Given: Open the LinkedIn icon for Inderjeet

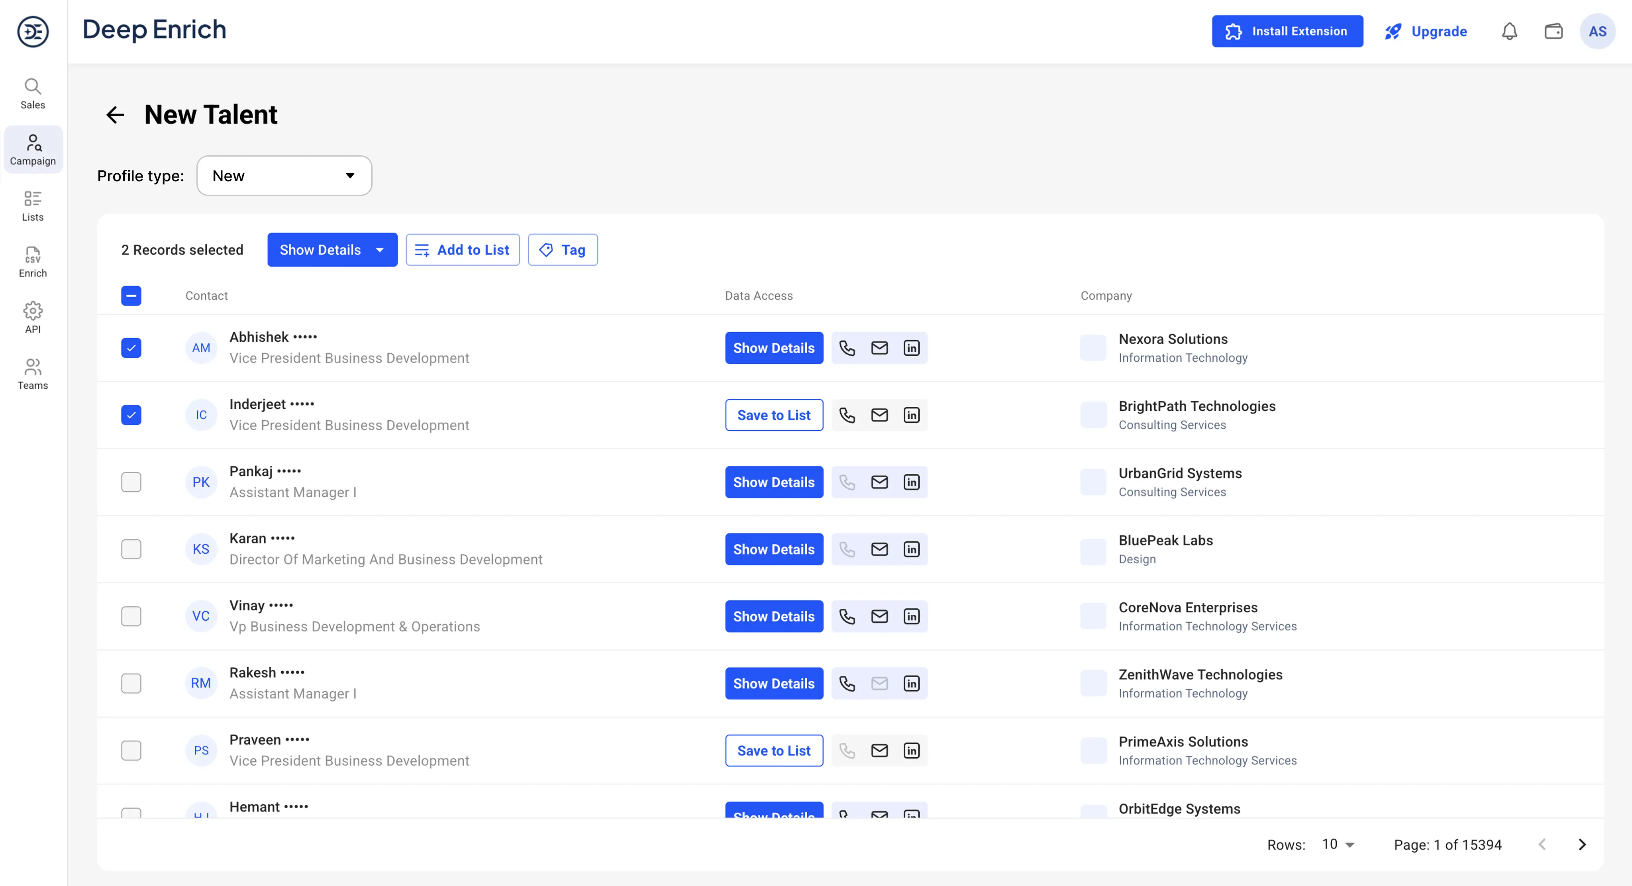Looking at the screenshot, I should [912, 415].
